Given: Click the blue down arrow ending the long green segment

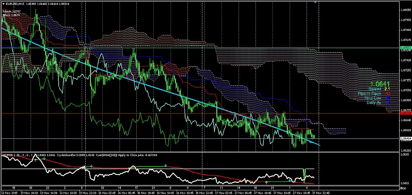Looking at the screenshot, I should click(x=166, y=165).
